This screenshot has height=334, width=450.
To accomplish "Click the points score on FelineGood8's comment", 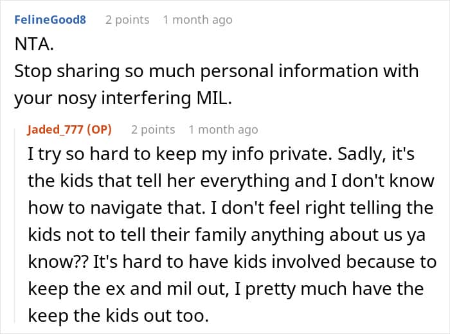I will 127,20.
